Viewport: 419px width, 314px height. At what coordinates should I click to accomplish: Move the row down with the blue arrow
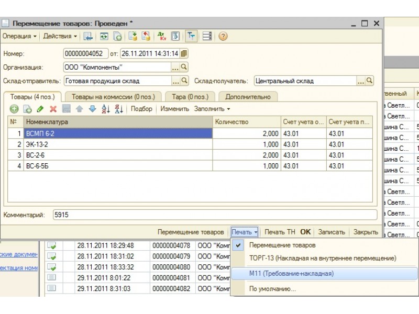(93, 109)
